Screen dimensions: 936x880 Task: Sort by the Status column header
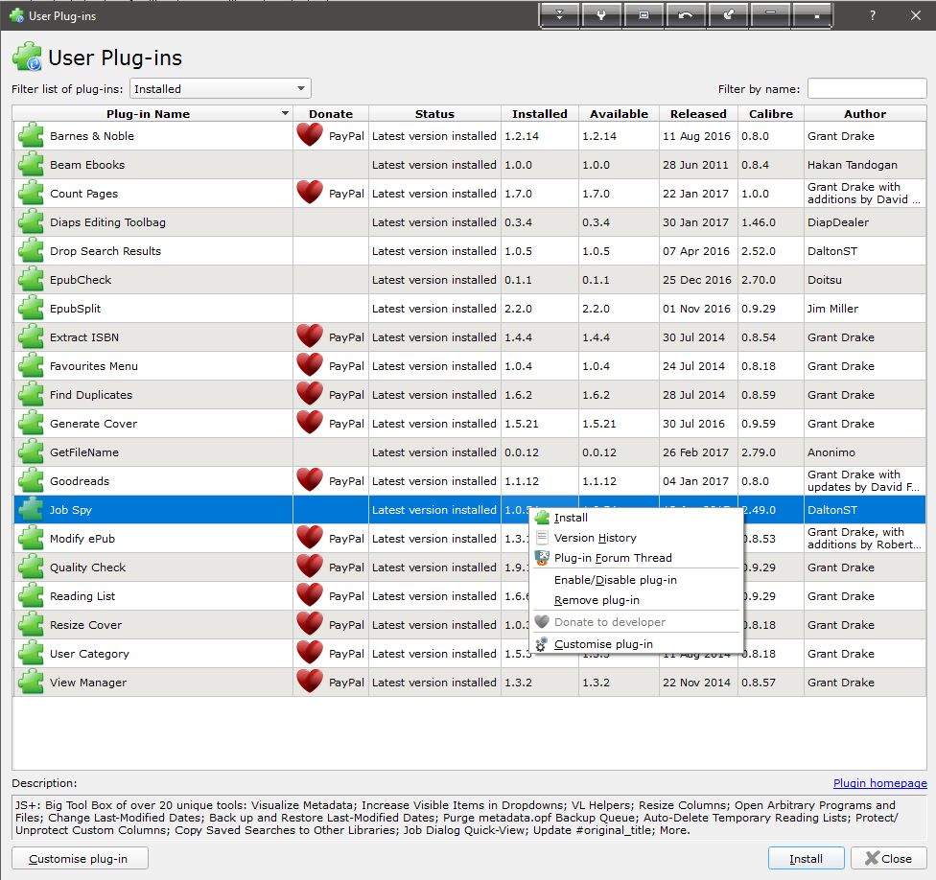click(434, 113)
